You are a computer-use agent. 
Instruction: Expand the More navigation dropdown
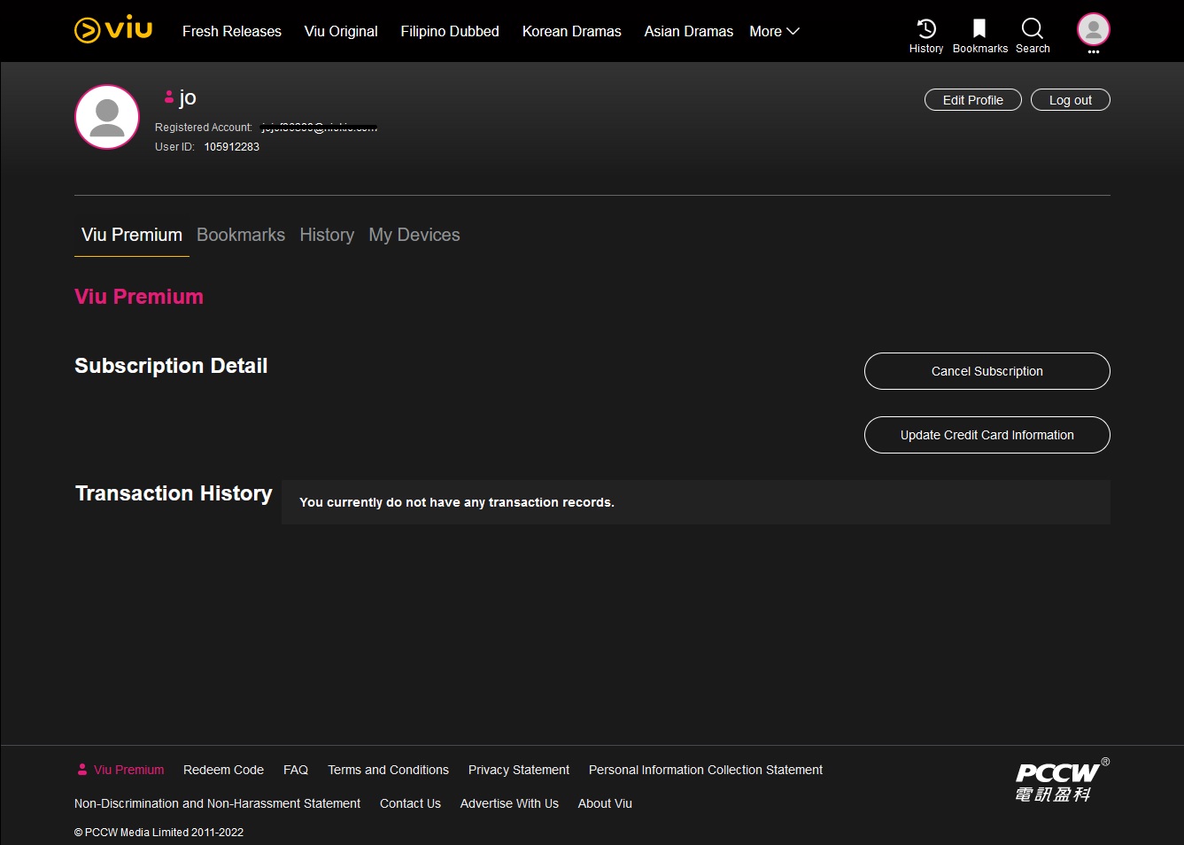pos(775,31)
